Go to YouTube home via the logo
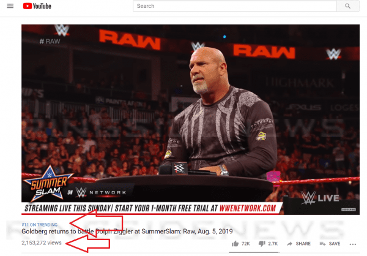 pos(37,6)
